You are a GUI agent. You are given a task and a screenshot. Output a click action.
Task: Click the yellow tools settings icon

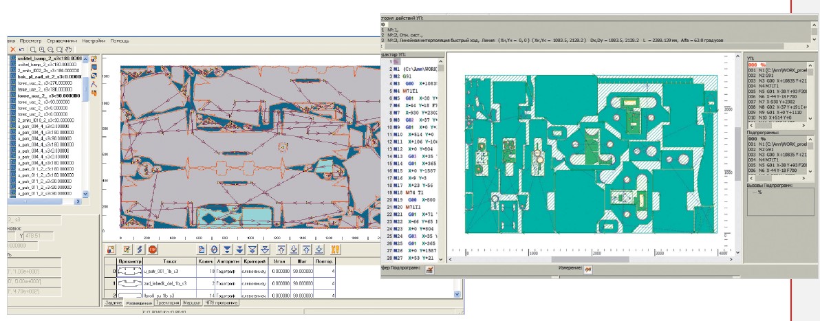tap(336, 250)
